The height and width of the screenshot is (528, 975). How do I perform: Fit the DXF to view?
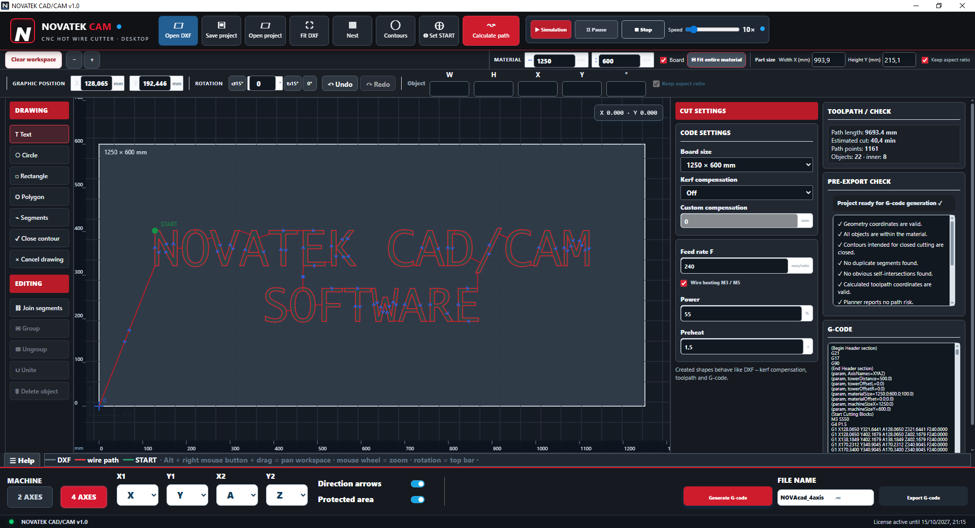point(309,30)
